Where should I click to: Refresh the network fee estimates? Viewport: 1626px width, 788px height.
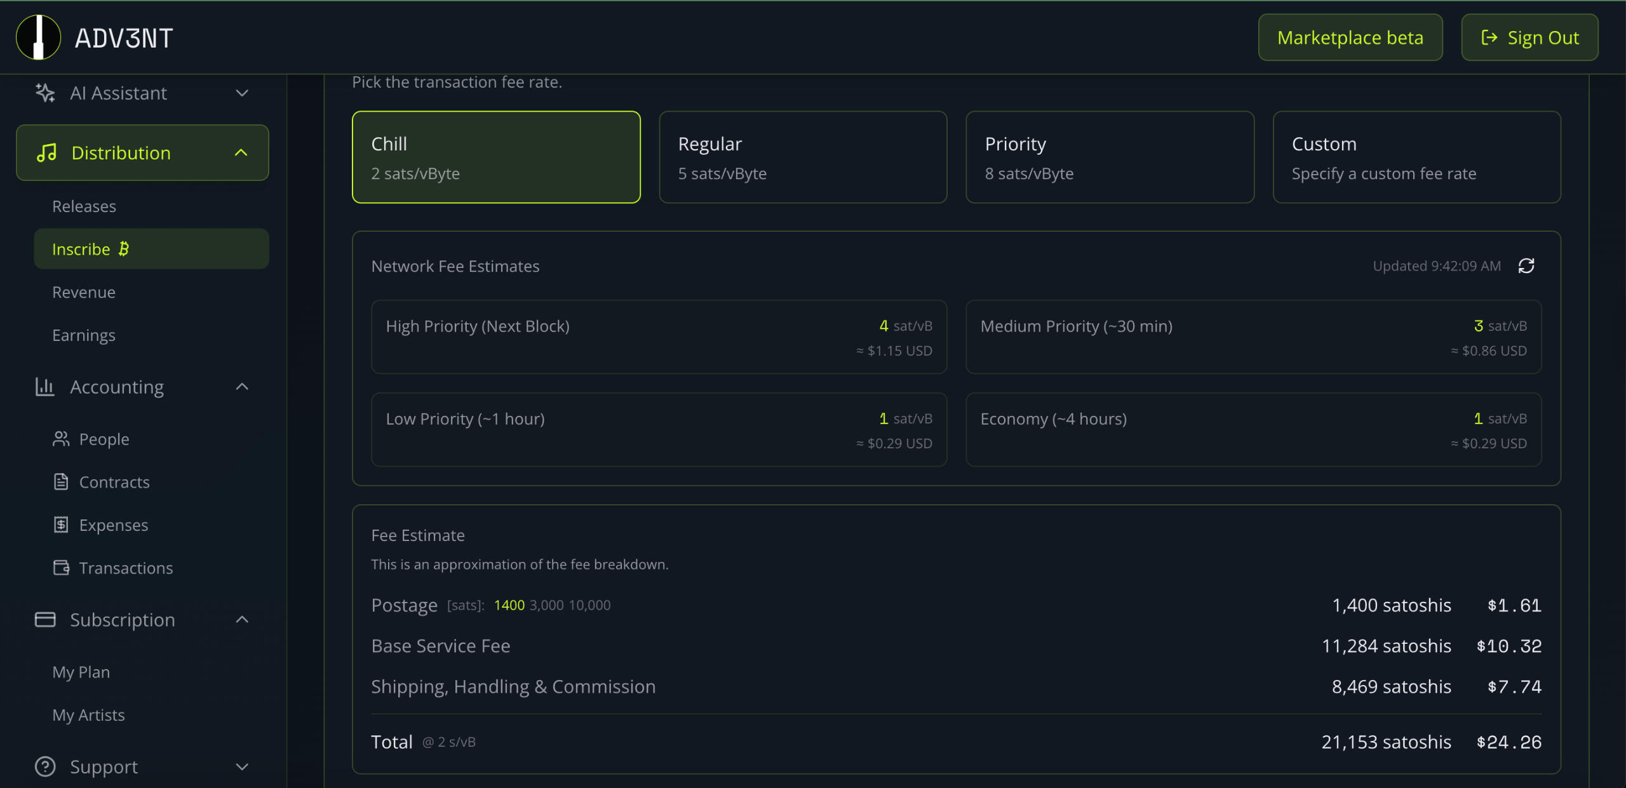click(1526, 266)
